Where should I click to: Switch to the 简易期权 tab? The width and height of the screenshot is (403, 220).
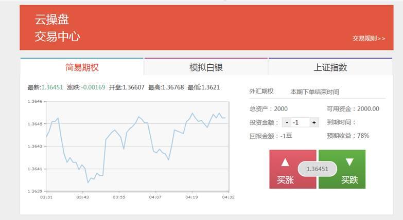tap(82, 67)
